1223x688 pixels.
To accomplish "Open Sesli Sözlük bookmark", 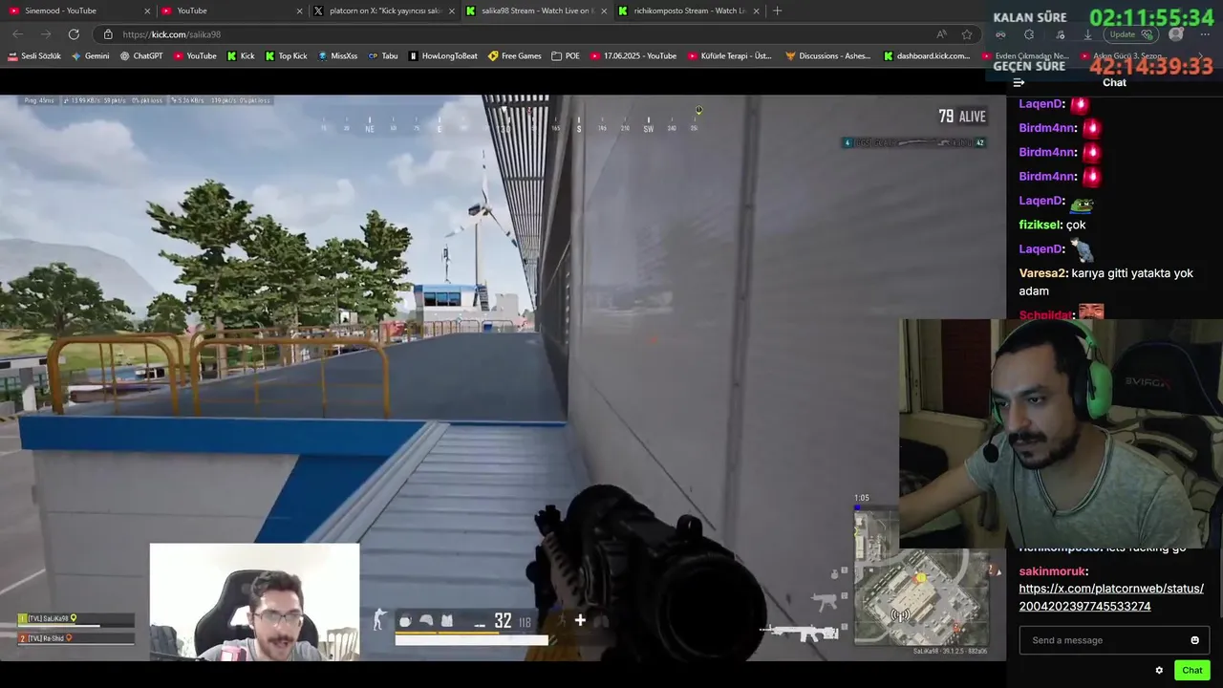I will 34,56.
